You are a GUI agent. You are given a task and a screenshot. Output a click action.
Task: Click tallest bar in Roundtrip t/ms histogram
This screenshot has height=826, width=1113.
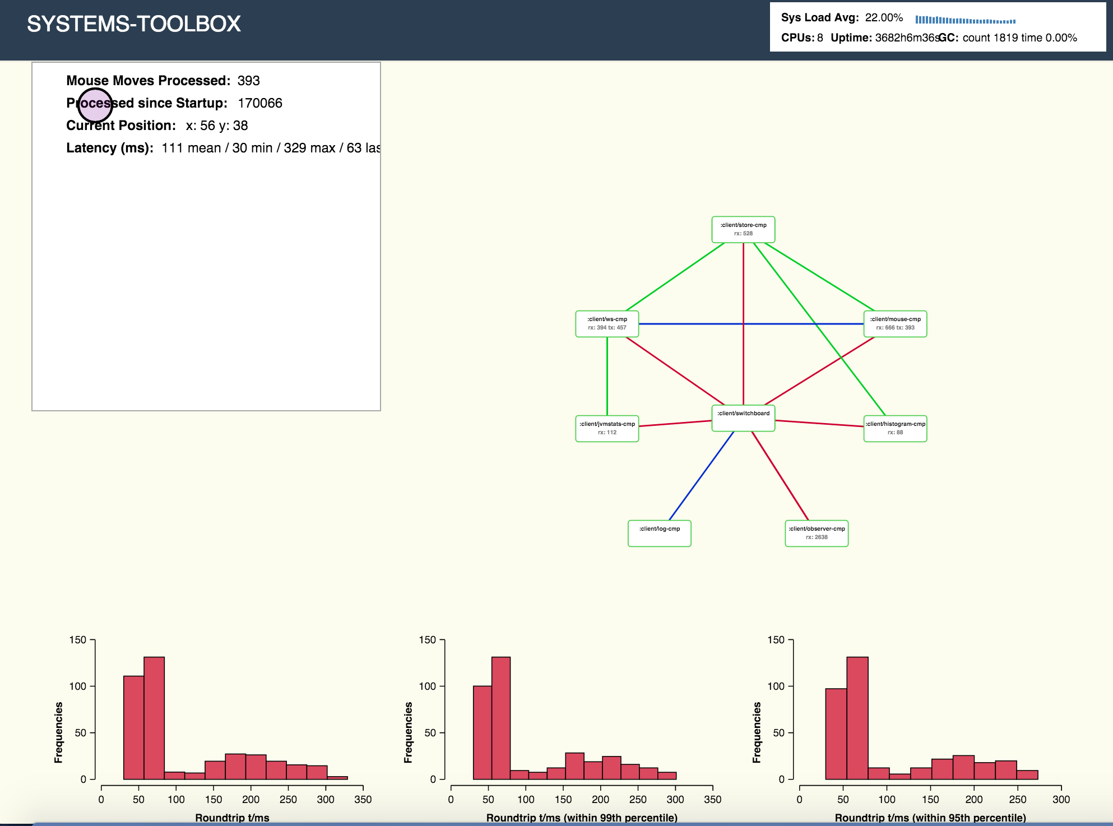click(x=154, y=717)
